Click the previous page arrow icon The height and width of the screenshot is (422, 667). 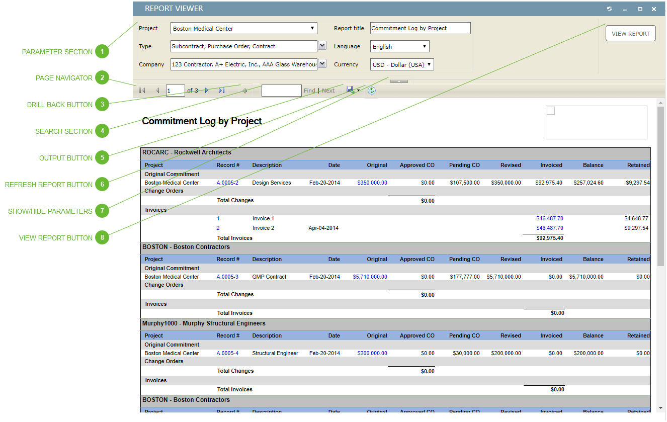[x=157, y=90]
